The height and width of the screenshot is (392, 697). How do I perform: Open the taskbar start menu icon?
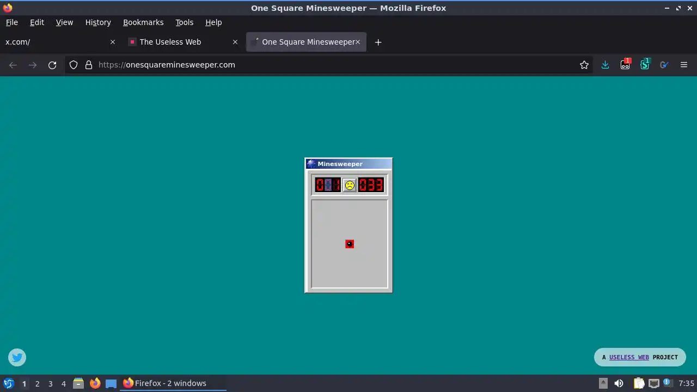(8, 383)
